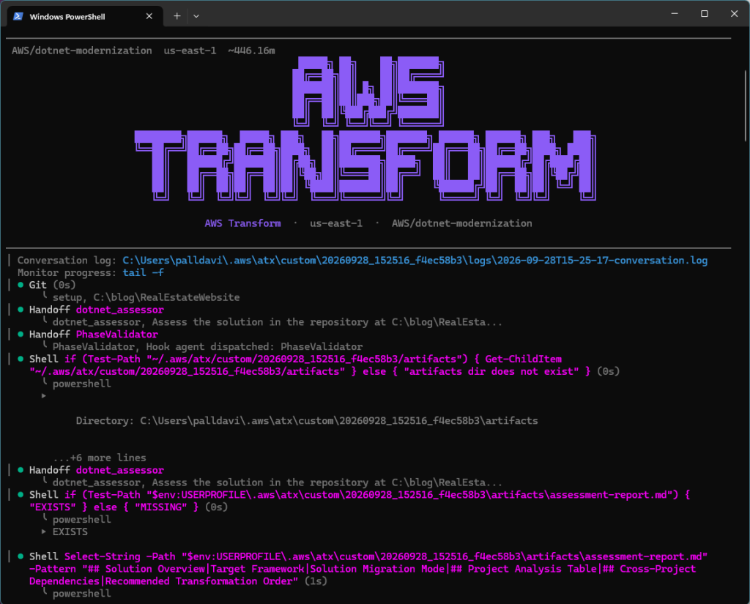Image resolution: width=750 pixels, height=604 pixels.
Task: Click the assessment-report.md Test-Path command
Action: click(359, 501)
